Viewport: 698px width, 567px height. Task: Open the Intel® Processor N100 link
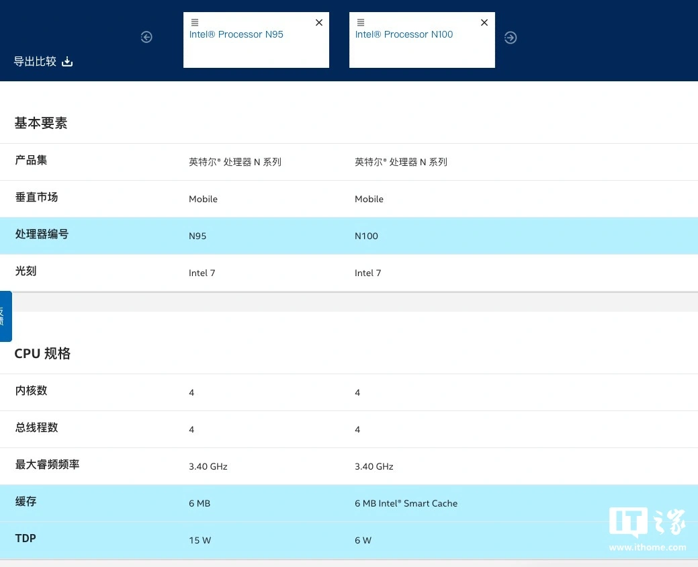[x=404, y=35]
